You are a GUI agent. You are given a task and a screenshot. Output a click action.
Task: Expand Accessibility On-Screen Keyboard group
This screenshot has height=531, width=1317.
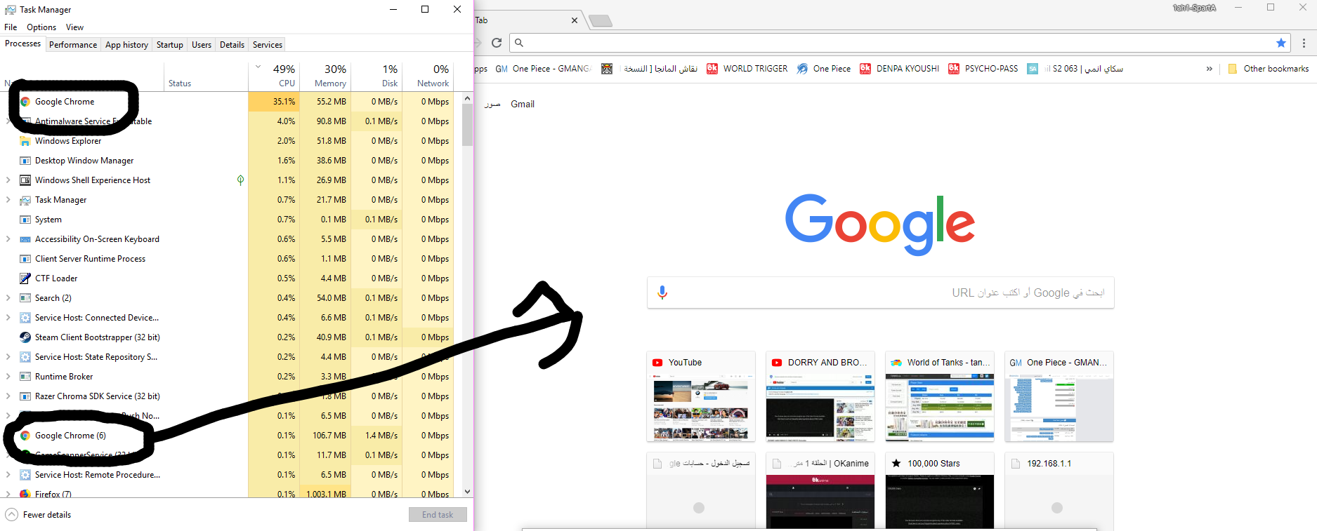pyautogui.click(x=8, y=239)
